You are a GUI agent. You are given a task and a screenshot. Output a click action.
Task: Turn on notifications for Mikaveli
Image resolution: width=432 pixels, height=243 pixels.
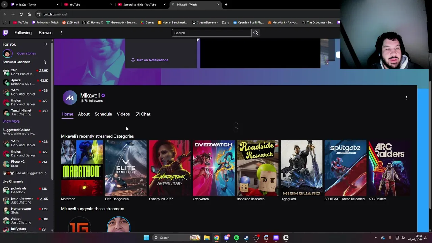150,60
